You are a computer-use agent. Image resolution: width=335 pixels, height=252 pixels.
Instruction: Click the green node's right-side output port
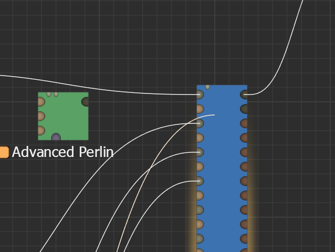[85, 101]
